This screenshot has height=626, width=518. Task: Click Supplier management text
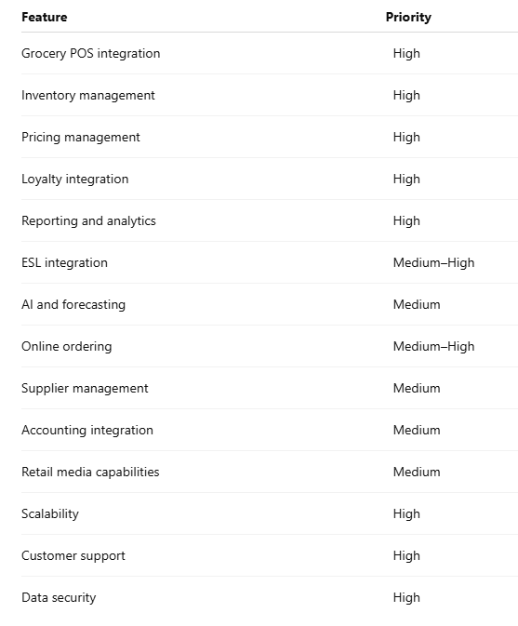coord(85,389)
